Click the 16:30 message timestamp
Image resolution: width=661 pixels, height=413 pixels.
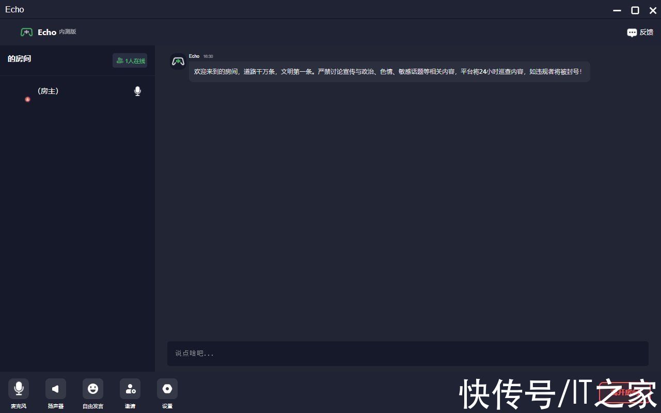click(x=208, y=56)
